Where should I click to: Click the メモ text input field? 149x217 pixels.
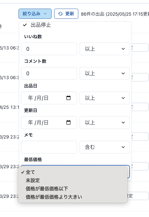click(49, 147)
